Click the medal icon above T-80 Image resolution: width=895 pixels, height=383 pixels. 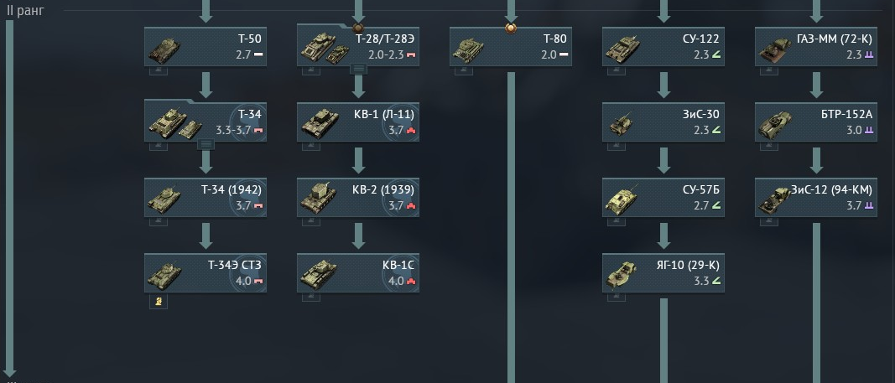tap(511, 28)
